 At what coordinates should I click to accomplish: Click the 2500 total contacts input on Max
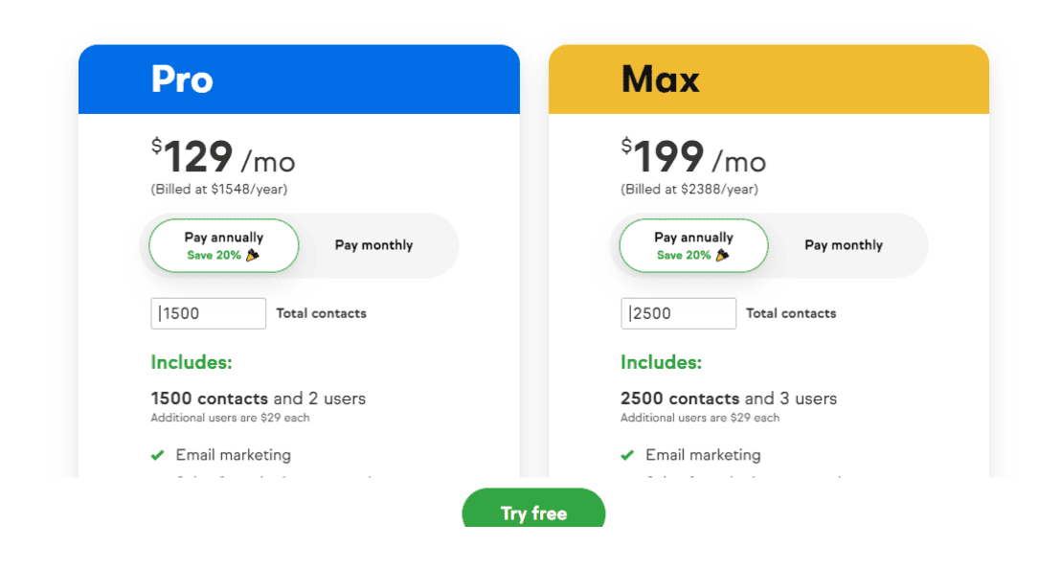click(678, 313)
